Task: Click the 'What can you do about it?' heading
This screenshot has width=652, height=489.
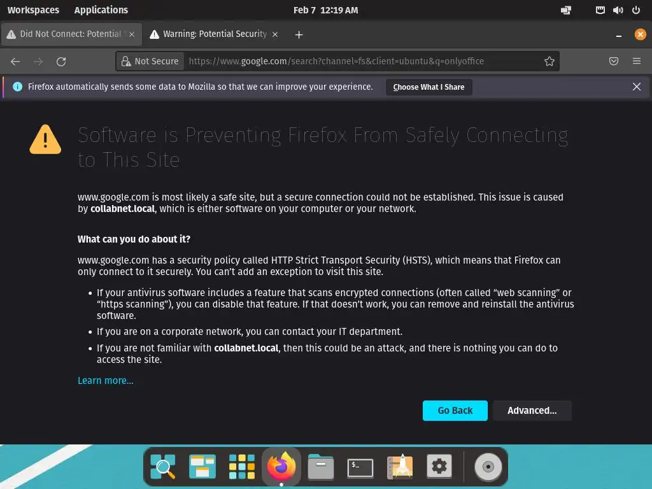Action: tap(134, 239)
